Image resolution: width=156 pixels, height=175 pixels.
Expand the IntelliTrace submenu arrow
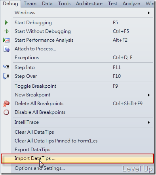click(149, 122)
